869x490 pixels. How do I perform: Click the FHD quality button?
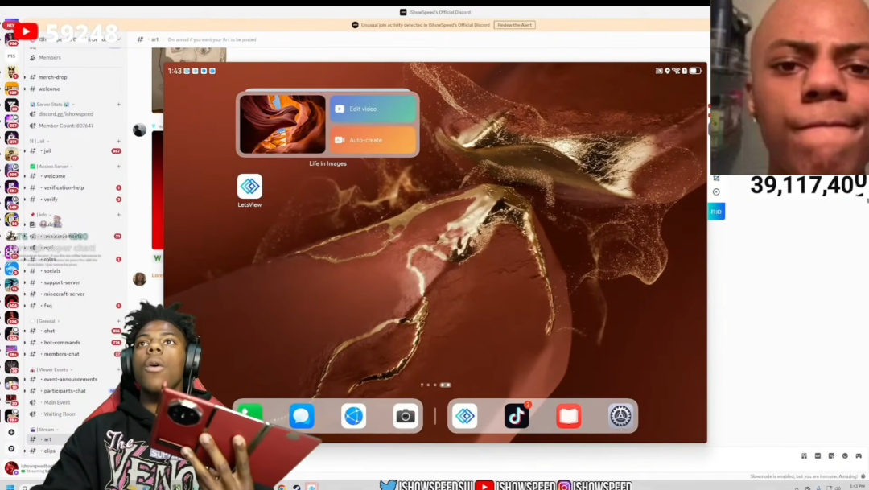[x=716, y=211]
